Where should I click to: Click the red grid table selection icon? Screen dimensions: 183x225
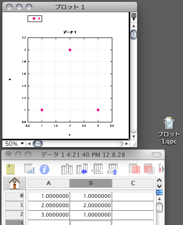(134, 169)
